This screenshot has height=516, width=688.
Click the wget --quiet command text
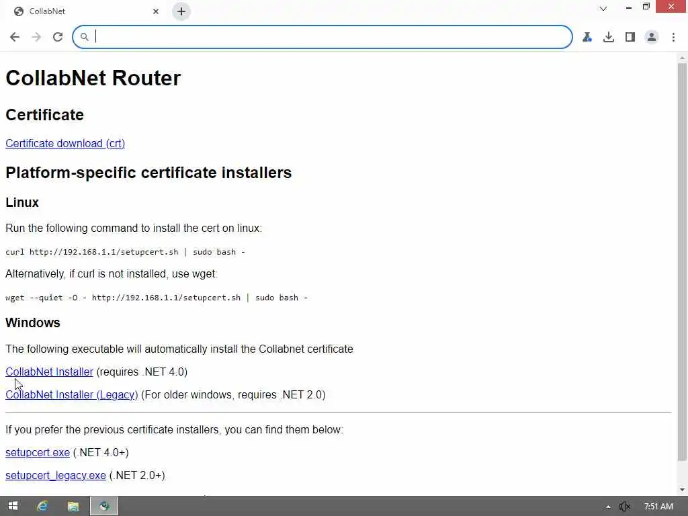(x=156, y=298)
